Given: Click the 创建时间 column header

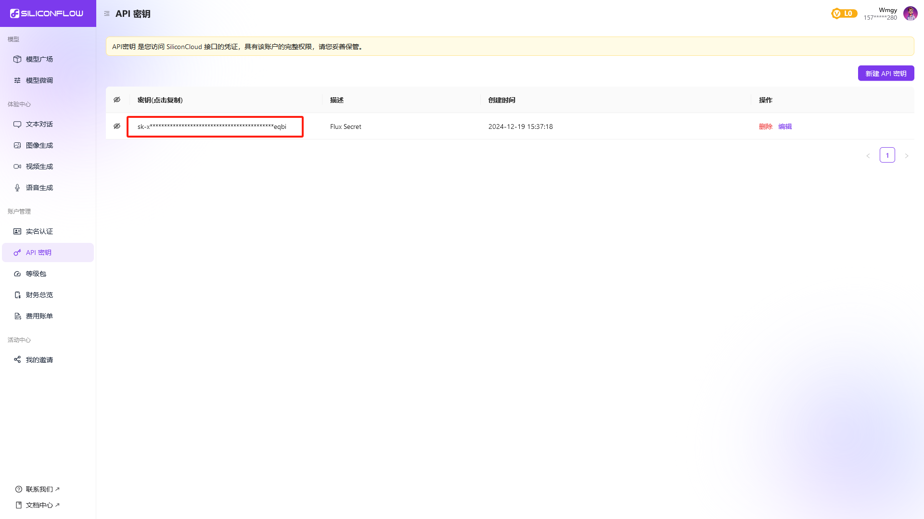Looking at the screenshot, I should (x=502, y=100).
